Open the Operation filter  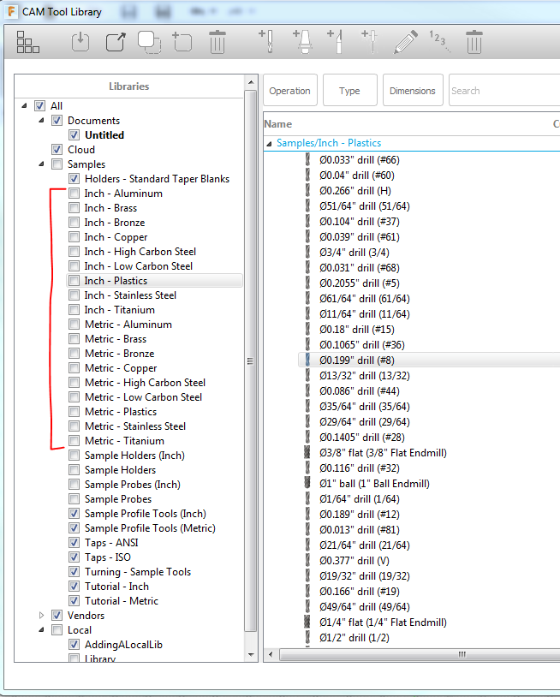pyautogui.click(x=290, y=90)
